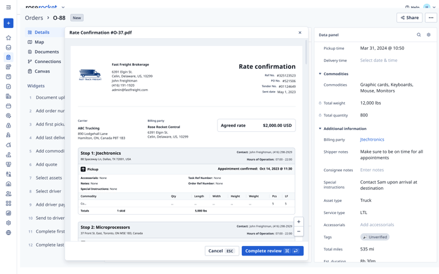Switch to the Map tab
The height and width of the screenshot is (274, 439).
pyautogui.click(x=39, y=42)
